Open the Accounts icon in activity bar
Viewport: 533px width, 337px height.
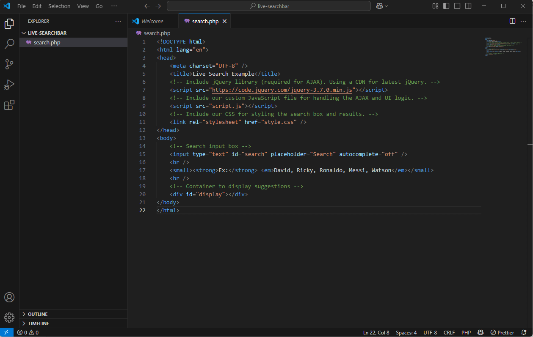coord(9,297)
